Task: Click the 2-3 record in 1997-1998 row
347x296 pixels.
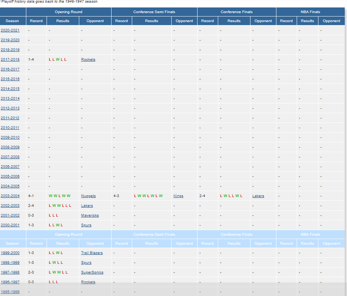Action: click(31, 273)
